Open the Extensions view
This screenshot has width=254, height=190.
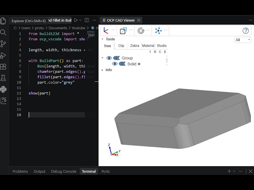(x=3, y=66)
